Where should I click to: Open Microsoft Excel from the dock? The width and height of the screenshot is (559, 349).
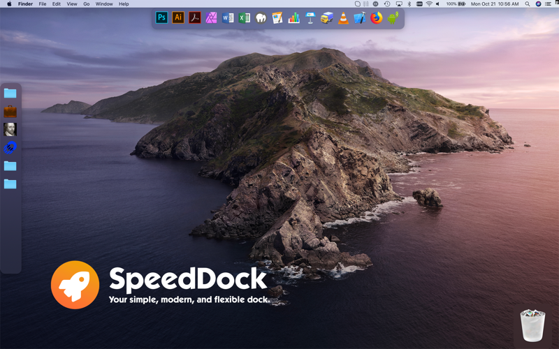coord(245,18)
